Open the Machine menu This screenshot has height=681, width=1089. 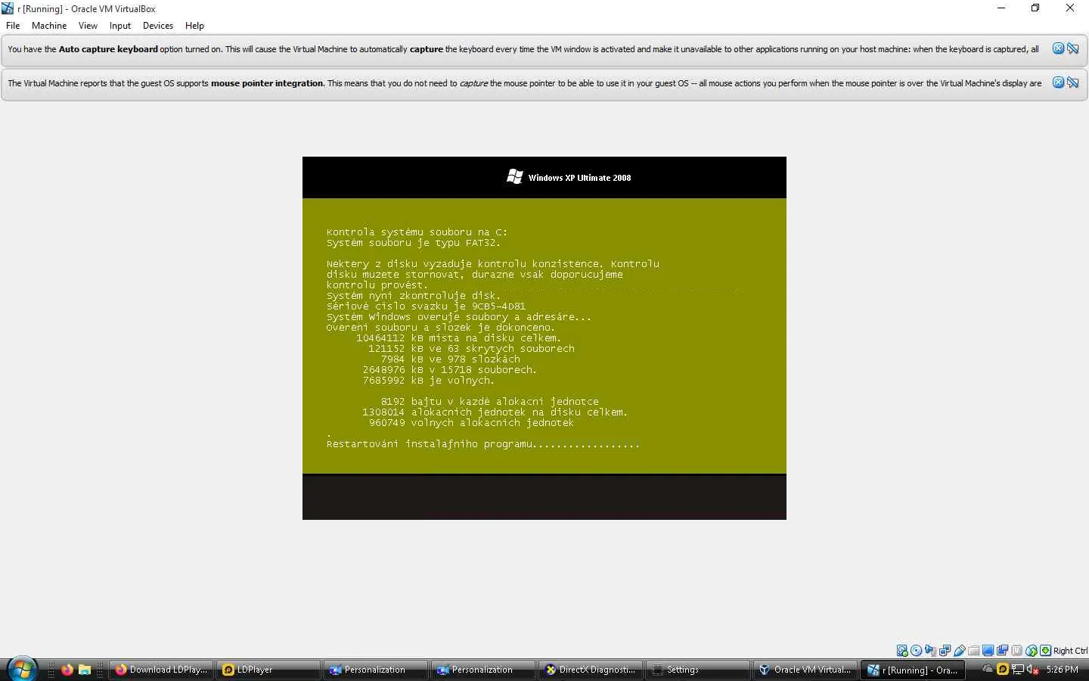tap(49, 26)
